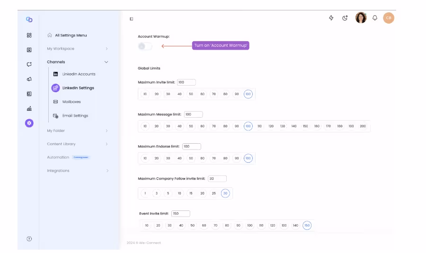
Task: Click the Maximum Invite limit input field
Action: pos(186,82)
